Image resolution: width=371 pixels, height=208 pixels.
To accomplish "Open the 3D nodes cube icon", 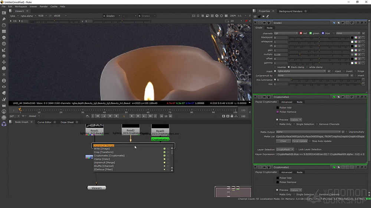I will 4,68.
